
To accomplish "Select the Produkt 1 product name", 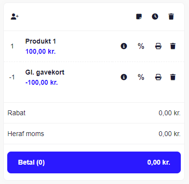I will [x=40, y=41].
